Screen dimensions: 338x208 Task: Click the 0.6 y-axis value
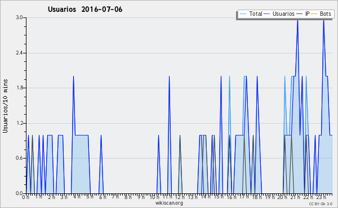[19, 158]
